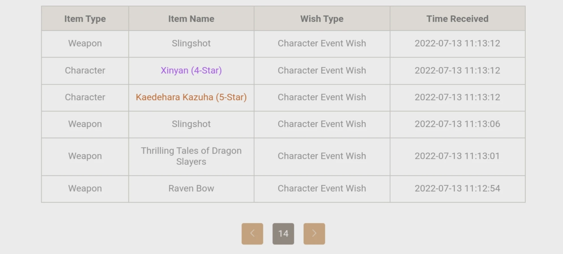The height and width of the screenshot is (254, 563).
Task: Click the Character type cell for Xinyan
Action: (x=85, y=70)
